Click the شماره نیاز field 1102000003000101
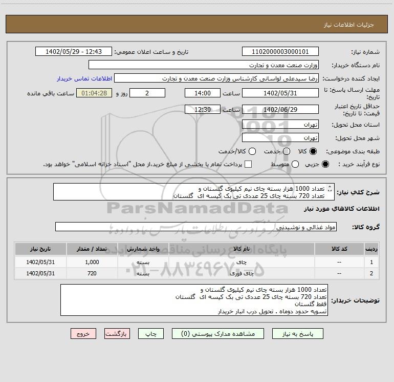Image resolution: width=394 pixels, height=382 pixels. click(280, 51)
